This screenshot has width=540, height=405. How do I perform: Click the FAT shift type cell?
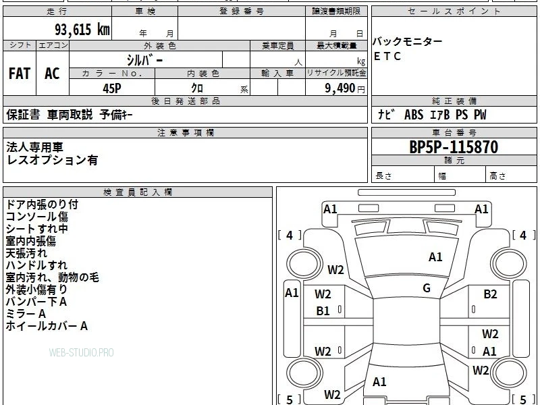tap(20, 74)
